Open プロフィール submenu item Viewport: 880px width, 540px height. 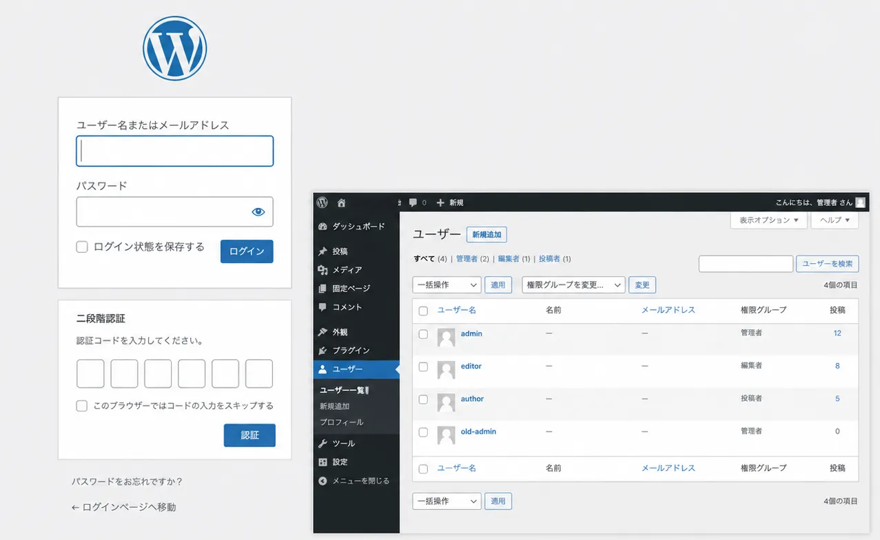[x=341, y=422]
